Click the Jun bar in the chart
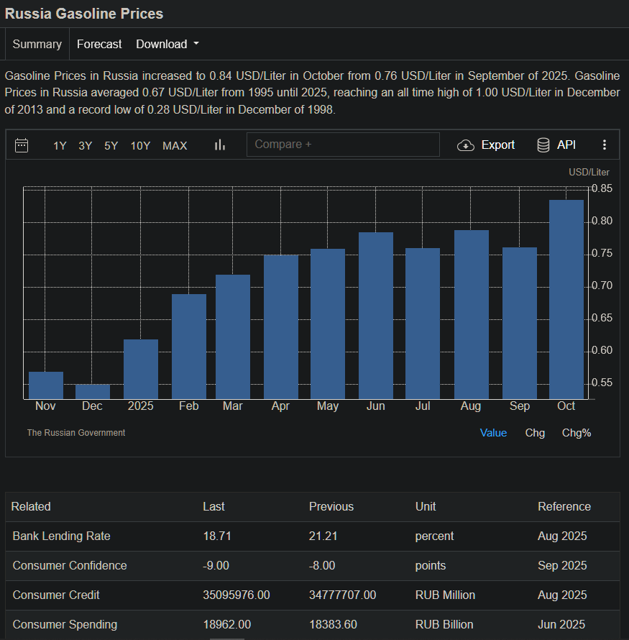The image size is (629, 640). (x=376, y=316)
